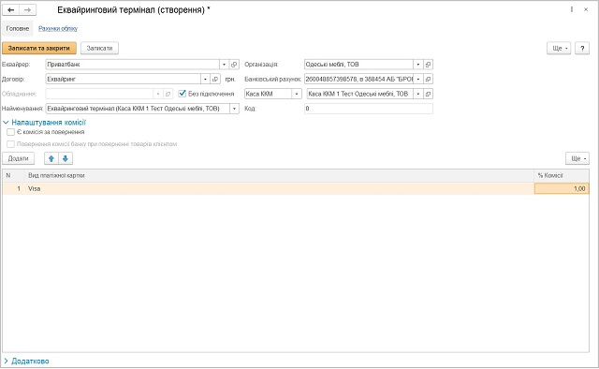The image size is (599, 369).
Task: Click into the Еквайрер input field
Action: (133, 65)
